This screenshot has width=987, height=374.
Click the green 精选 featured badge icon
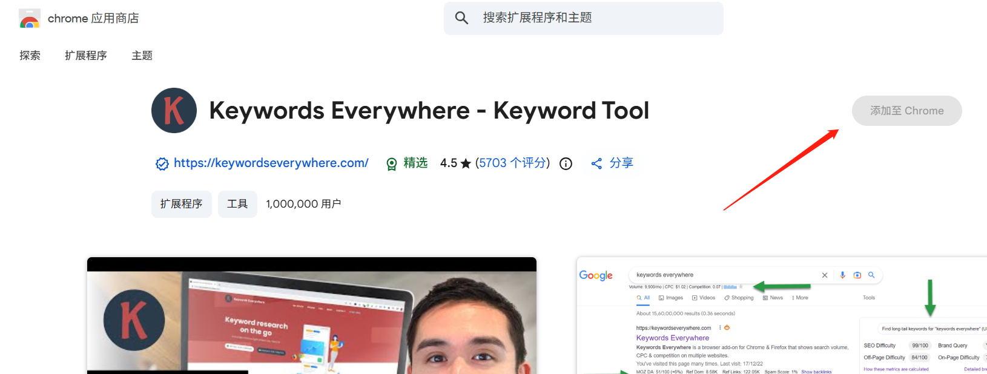(392, 163)
